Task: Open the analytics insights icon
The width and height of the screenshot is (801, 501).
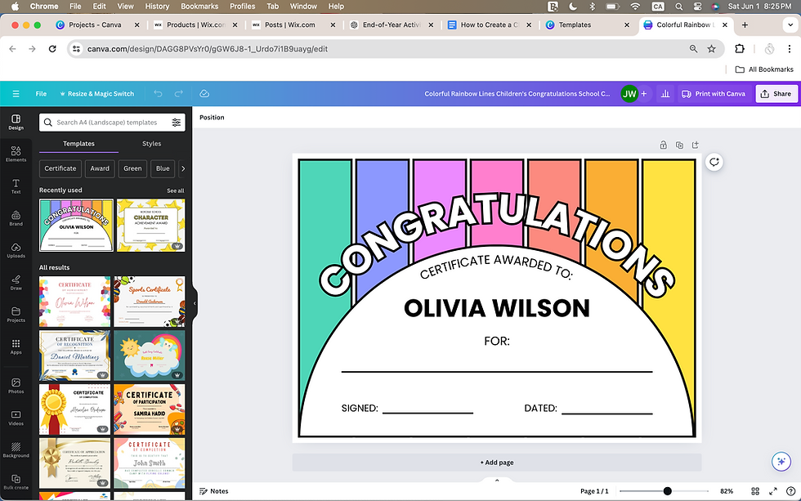Action: 665,94
